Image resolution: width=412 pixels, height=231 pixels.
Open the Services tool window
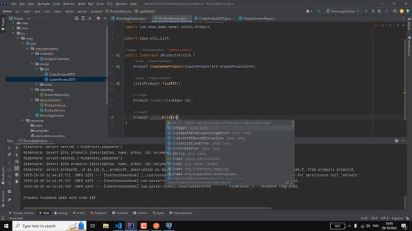click(x=140, y=213)
